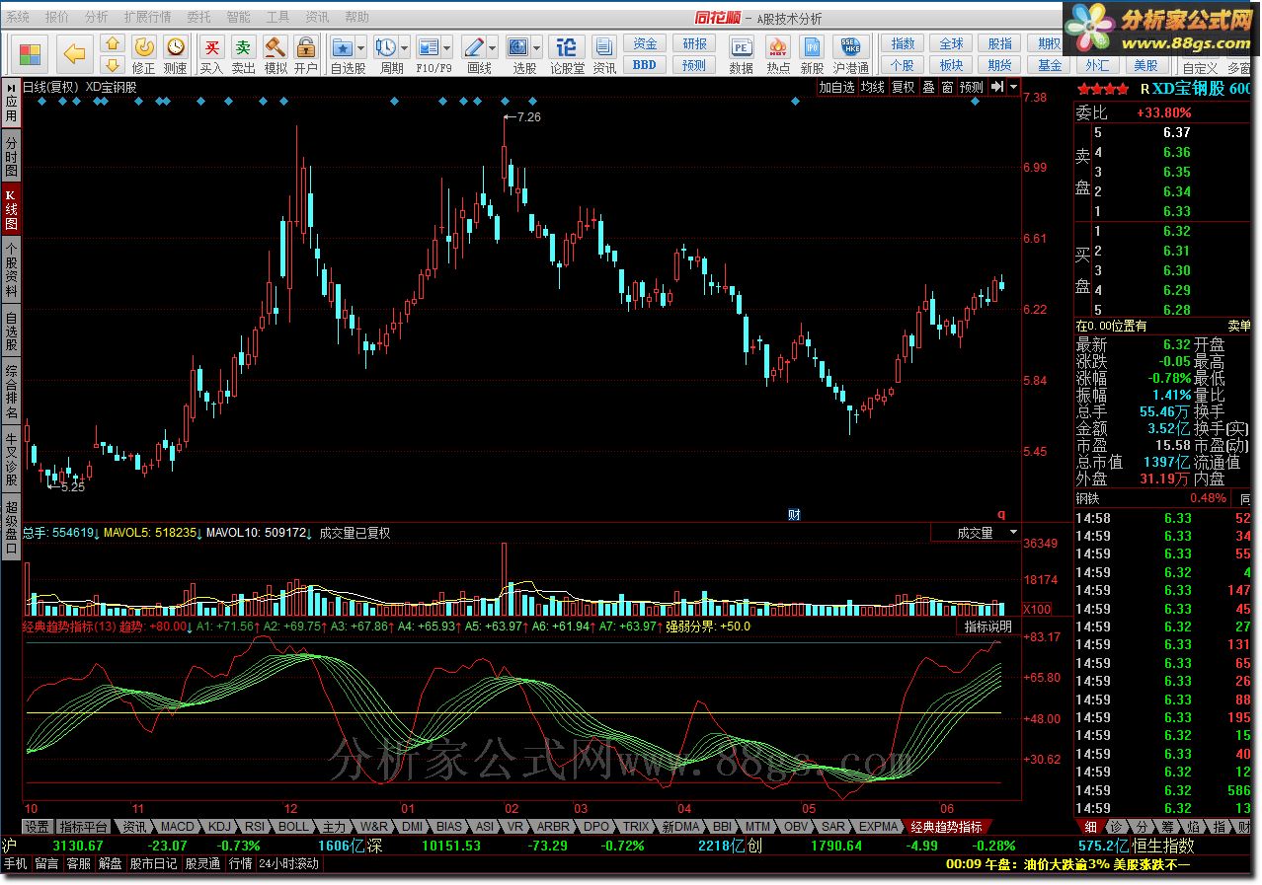The width and height of the screenshot is (1262, 885).
Task: Expand F10/F9 dropdown arrow
Action: click(x=447, y=47)
